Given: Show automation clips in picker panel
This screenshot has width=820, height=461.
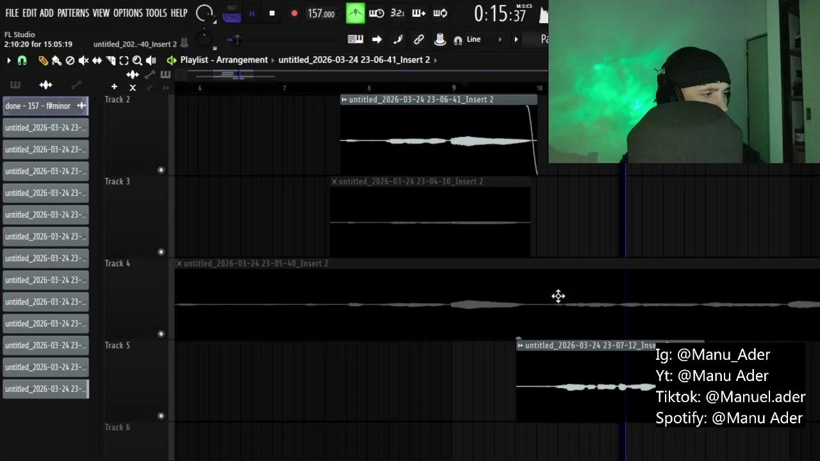Looking at the screenshot, I should tap(76, 85).
